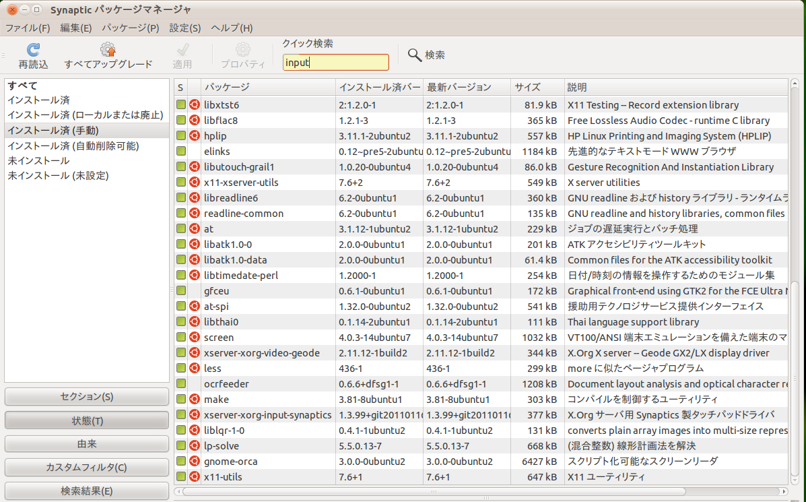The width and height of the screenshot is (806, 502).
Task: Click the 再読込 reload icon
Action: coord(34,49)
